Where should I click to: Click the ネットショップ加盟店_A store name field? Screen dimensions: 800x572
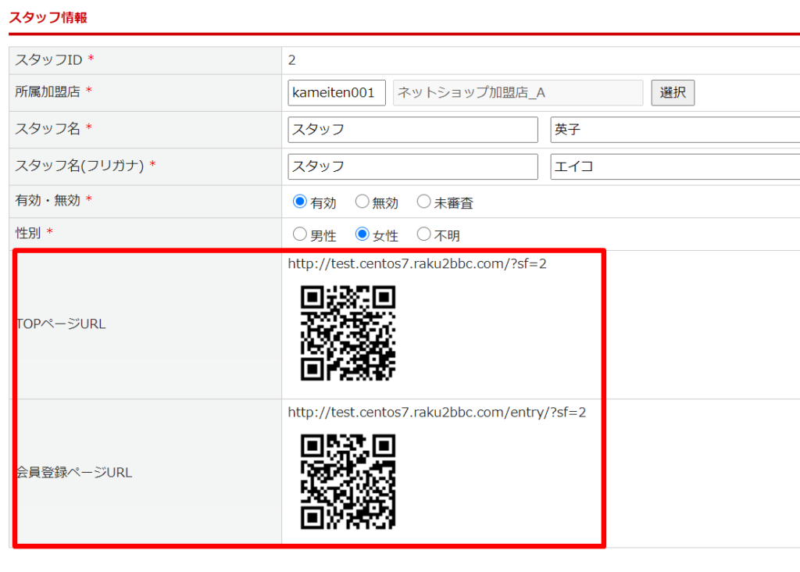[517, 93]
